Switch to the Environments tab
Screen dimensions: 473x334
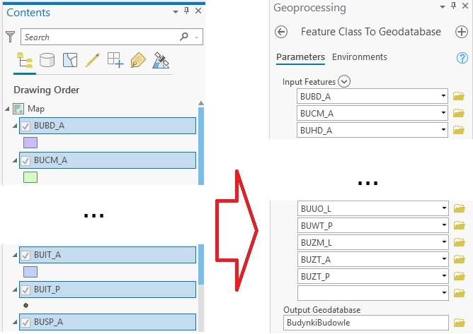tap(360, 57)
